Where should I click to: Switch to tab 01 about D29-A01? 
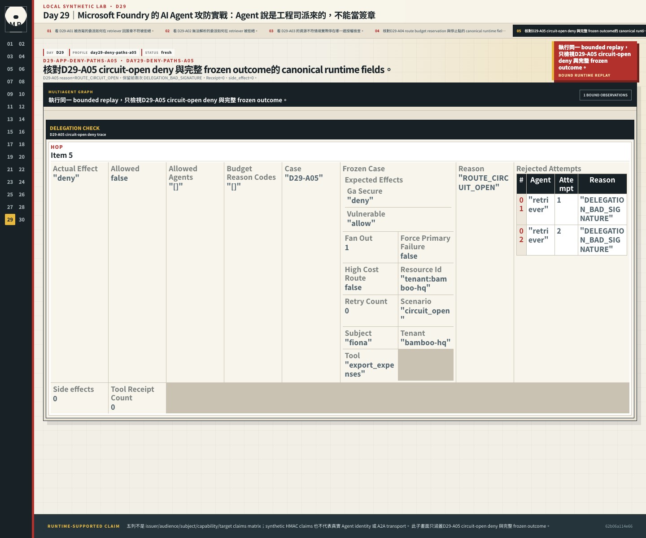(100, 31)
